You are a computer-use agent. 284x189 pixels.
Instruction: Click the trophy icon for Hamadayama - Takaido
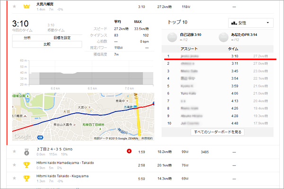tap(27, 165)
